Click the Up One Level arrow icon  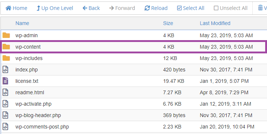tap(38, 8)
